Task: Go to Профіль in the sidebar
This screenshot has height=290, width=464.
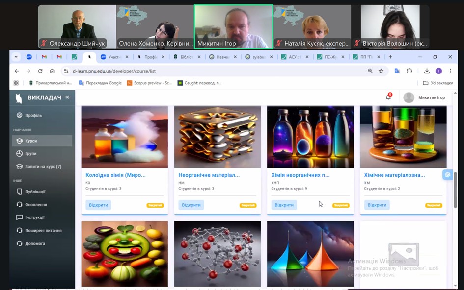Action: [x=33, y=115]
